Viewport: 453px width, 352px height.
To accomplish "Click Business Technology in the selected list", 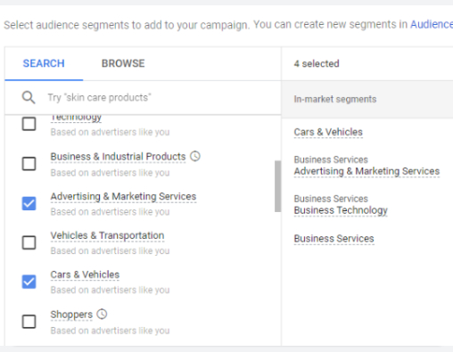I will [341, 210].
